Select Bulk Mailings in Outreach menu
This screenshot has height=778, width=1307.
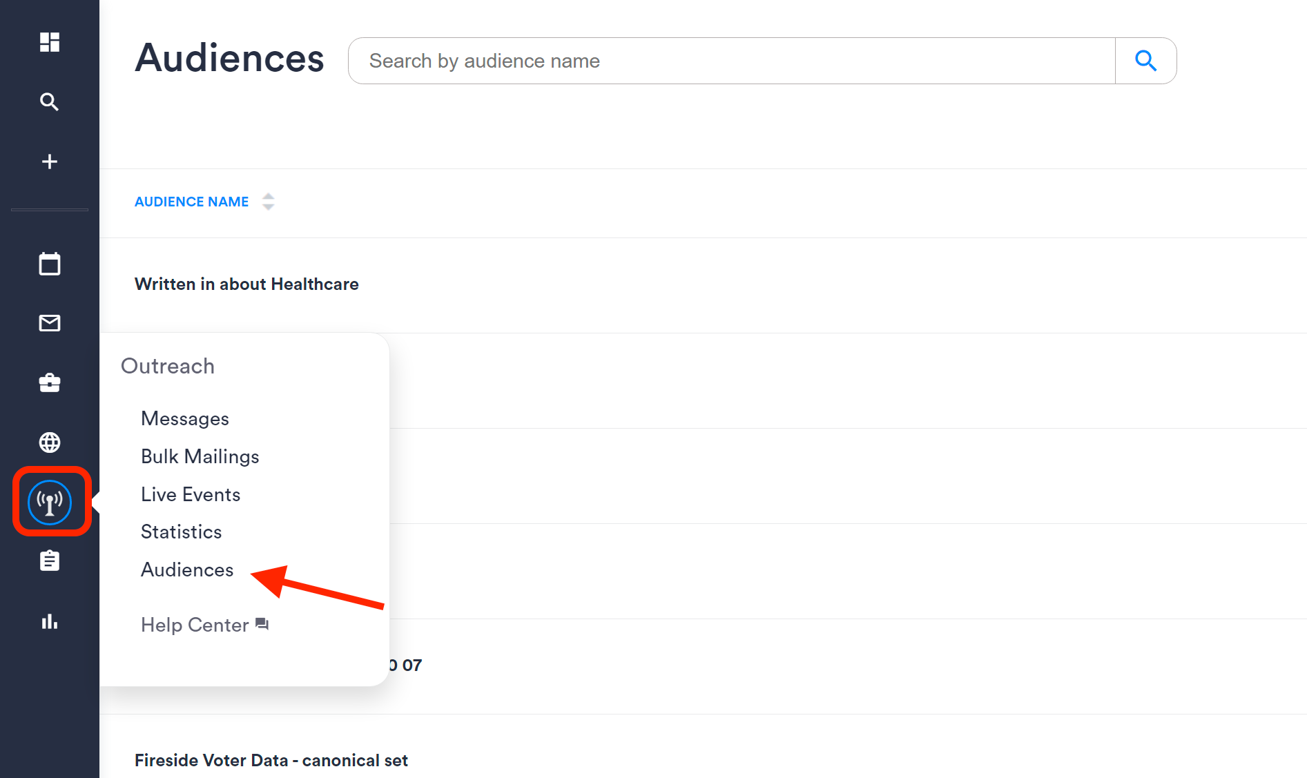point(200,457)
